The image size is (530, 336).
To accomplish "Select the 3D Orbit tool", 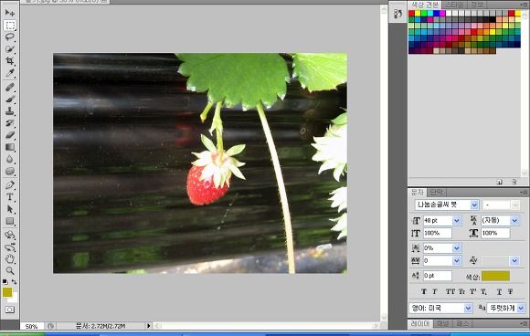I will point(10,247).
